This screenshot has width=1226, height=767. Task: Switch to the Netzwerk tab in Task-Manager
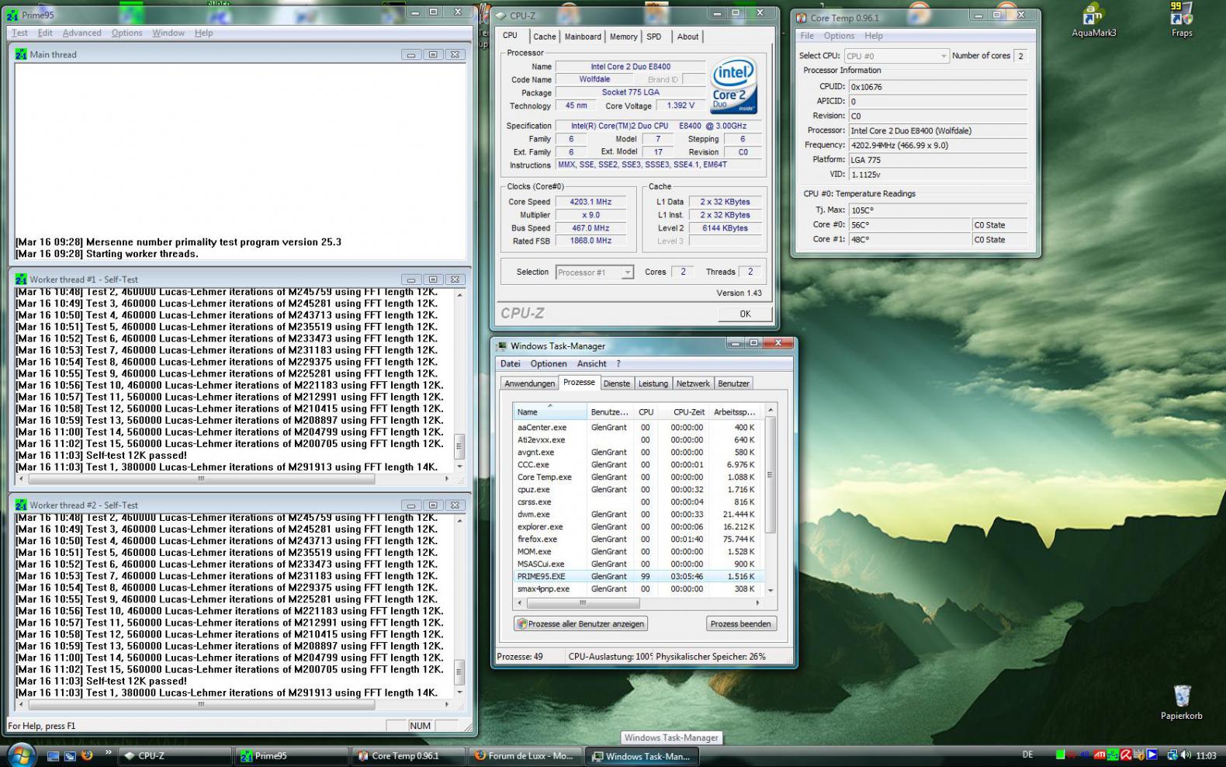[x=693, y=383]
